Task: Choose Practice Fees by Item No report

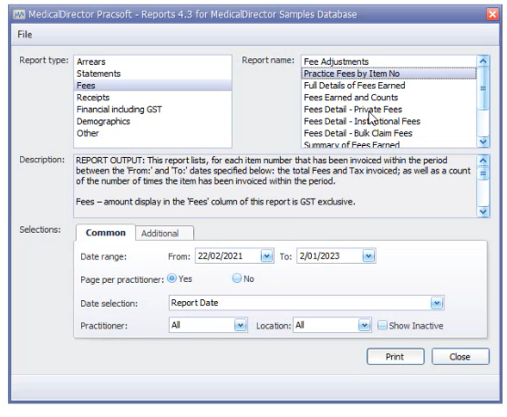Action: pos(389,74)
